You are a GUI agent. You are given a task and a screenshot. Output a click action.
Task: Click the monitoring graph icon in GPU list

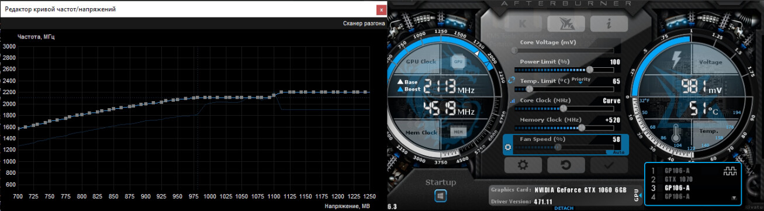(x=730, y=171)
